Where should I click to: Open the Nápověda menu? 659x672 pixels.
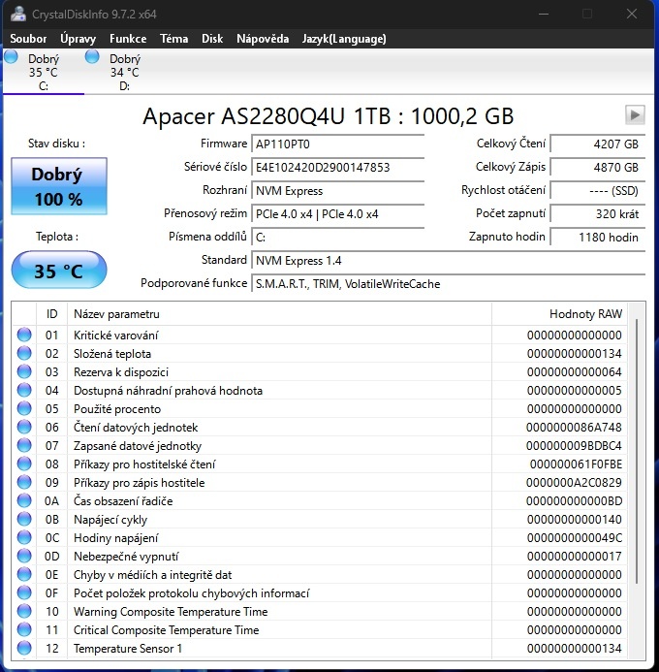point(263,39)
